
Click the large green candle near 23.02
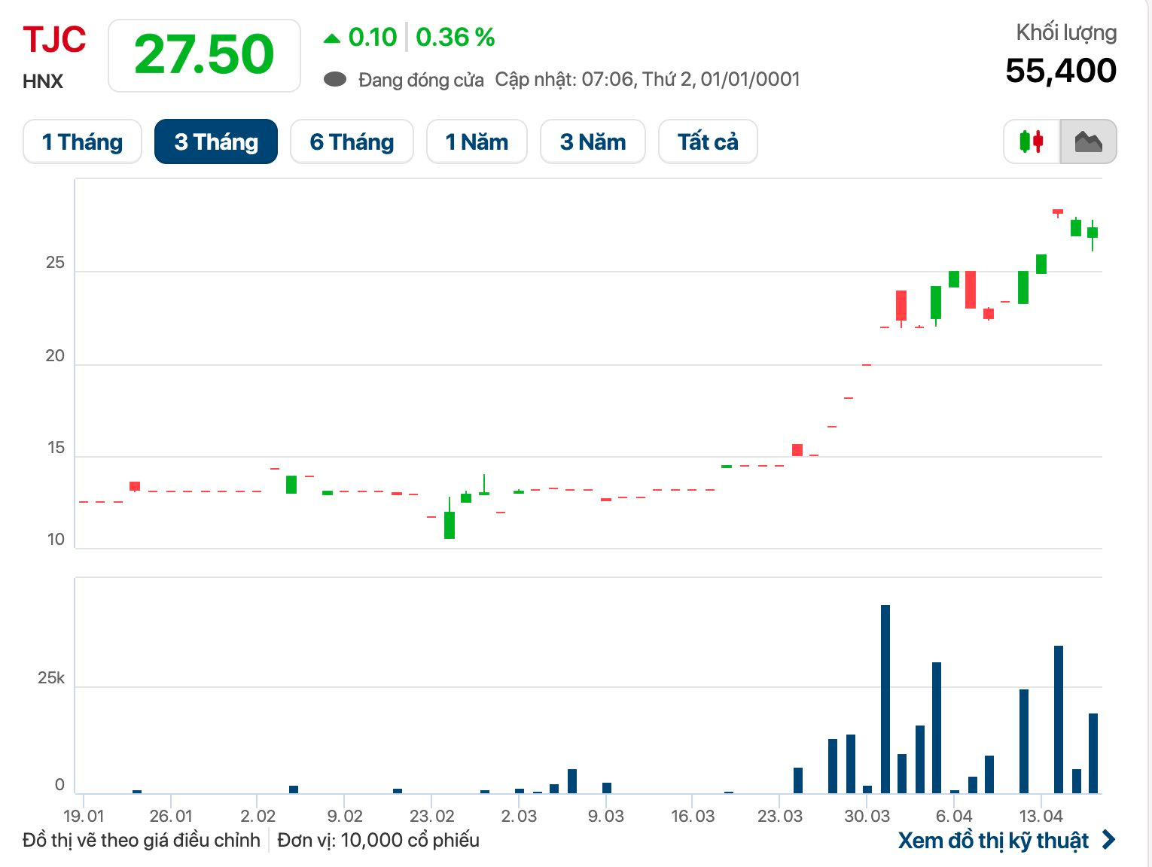[450, 525]
